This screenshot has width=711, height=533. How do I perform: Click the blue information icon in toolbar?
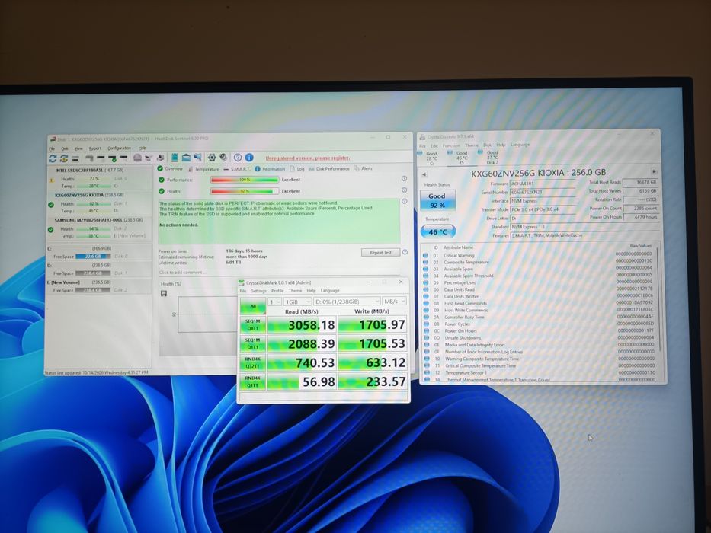point(249,158)
